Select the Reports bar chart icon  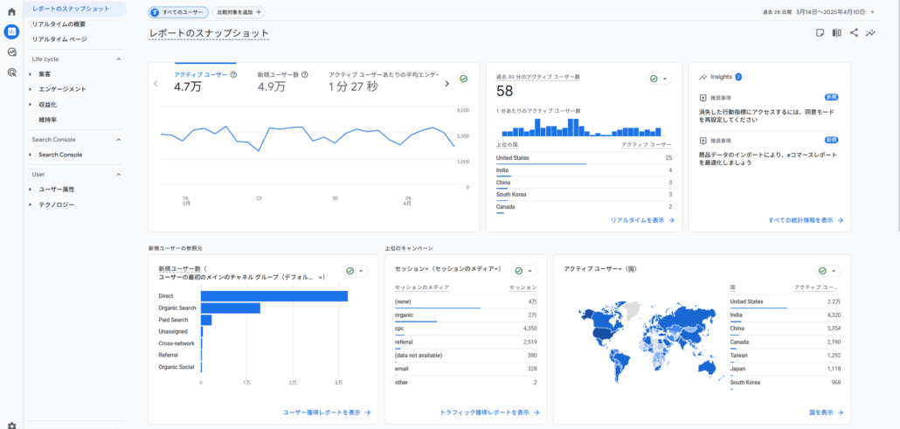(11, 31)
